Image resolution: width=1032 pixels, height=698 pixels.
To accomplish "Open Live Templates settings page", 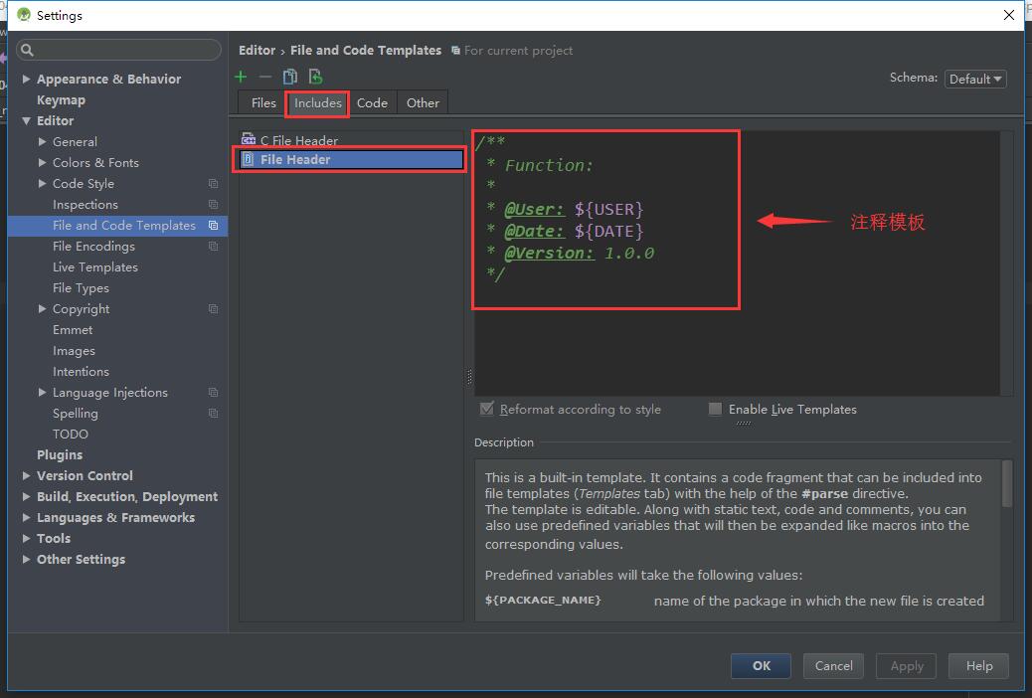I will [x=95, y=267].
